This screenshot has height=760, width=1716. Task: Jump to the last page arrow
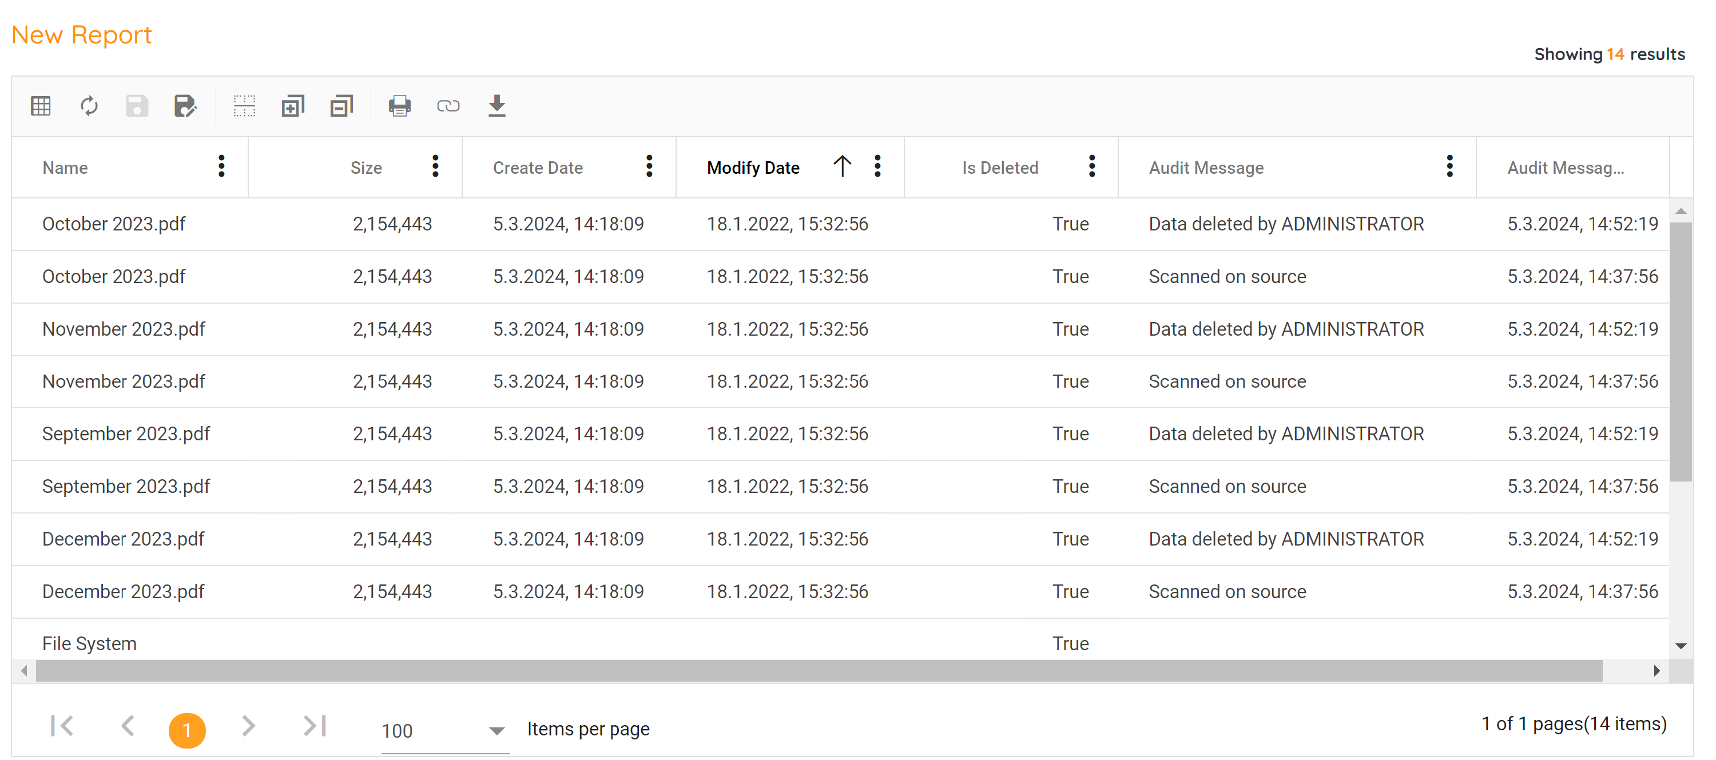(315, 725)
